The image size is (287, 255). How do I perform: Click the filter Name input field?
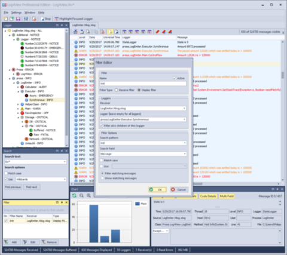143,84
